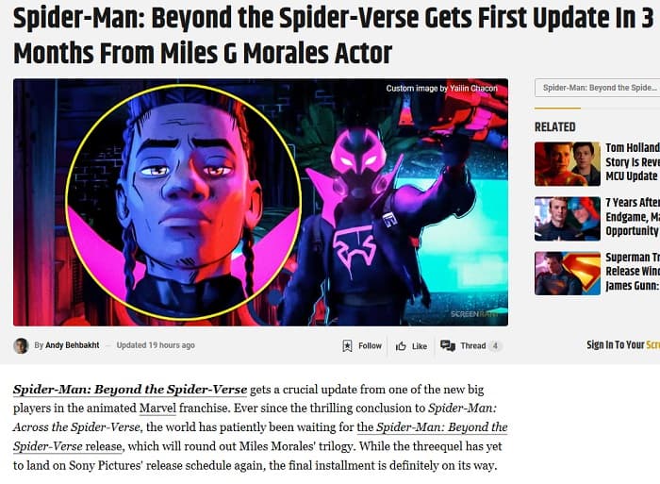Follow the bold Spider-Man: Beyond the Spider-Verse link
The height and width of the screenshot is (484, 660).
coord(130,390)
